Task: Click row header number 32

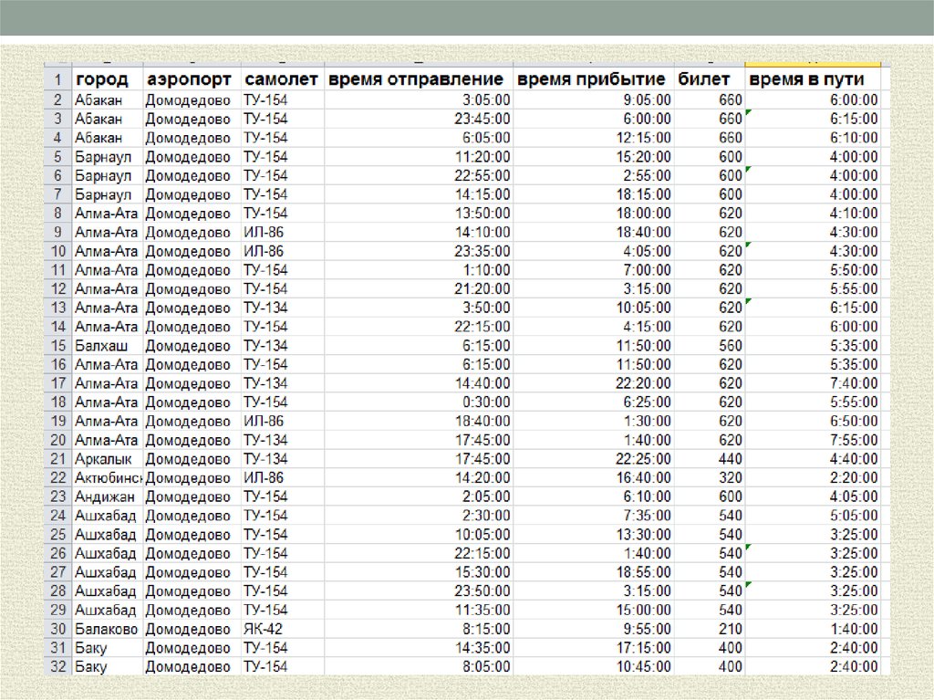Action: (x=57, y=667)
